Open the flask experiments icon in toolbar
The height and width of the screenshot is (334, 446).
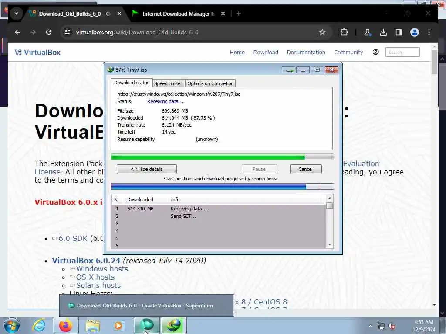pyautogui.click(x=367, y=32)
